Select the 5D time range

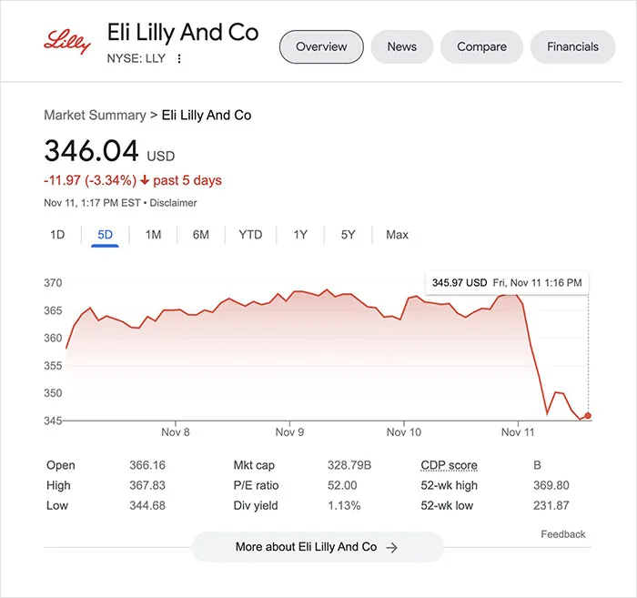tap(105, 235)
